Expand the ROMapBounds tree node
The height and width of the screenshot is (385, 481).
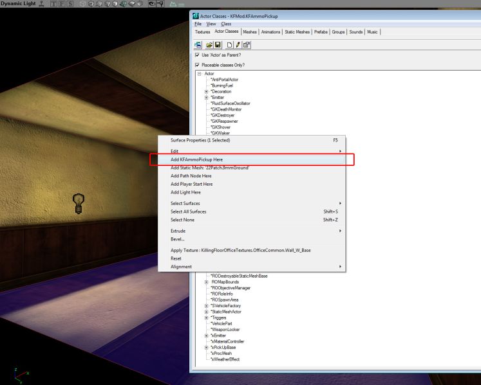pos(207,282)
